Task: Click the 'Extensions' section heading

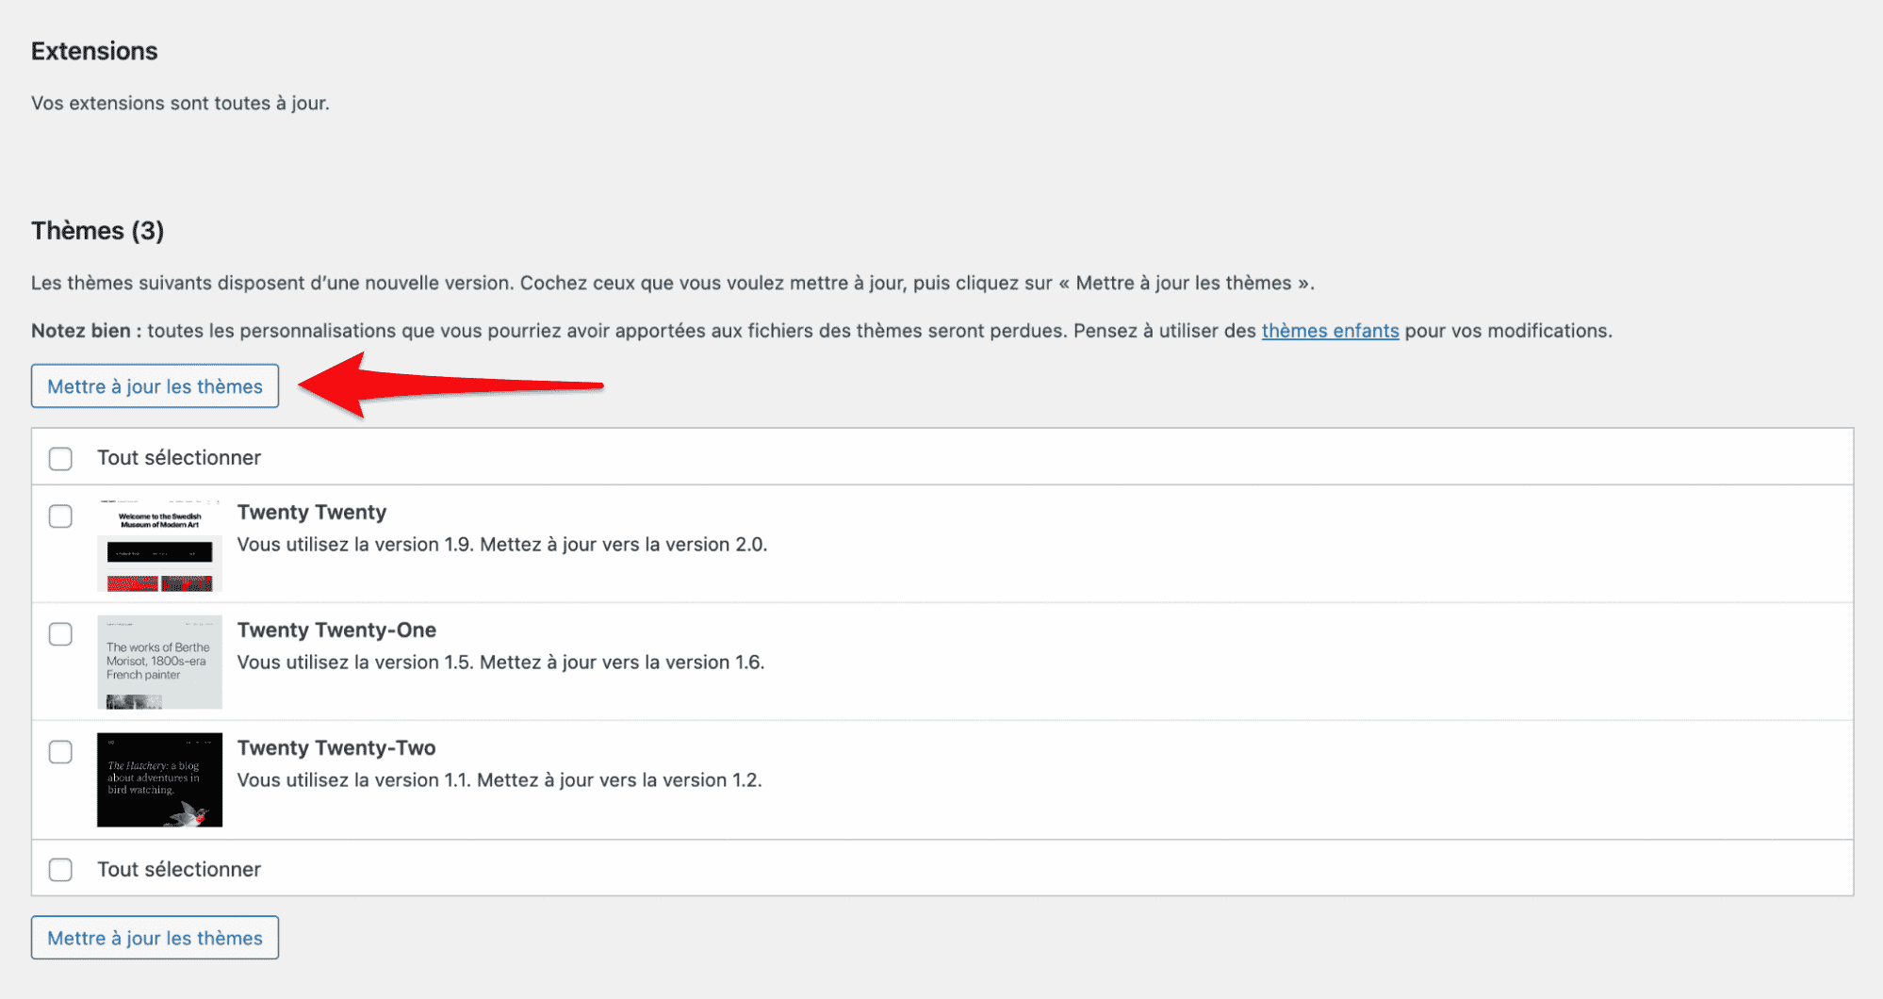Action: [93, 51]
